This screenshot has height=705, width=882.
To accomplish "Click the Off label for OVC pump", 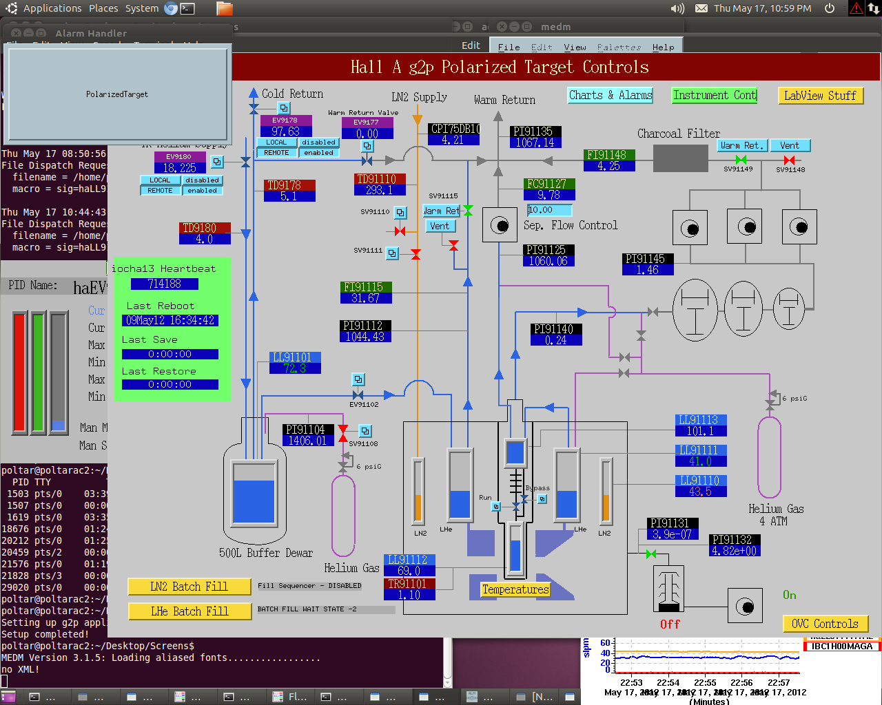I will tap(670, 624).
